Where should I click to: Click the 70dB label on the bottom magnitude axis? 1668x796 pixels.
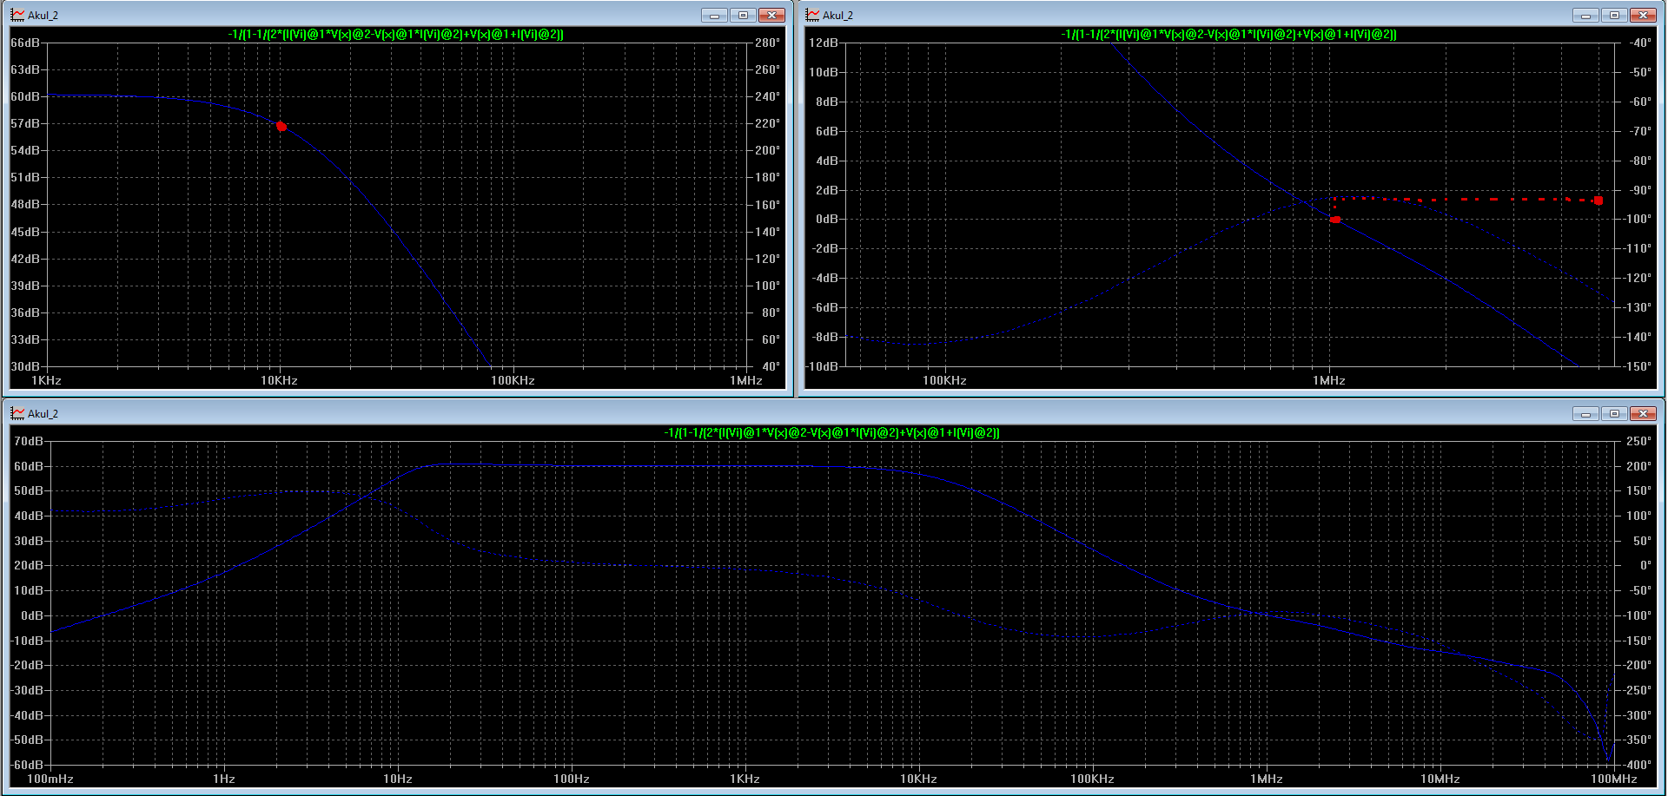[29, 441]
